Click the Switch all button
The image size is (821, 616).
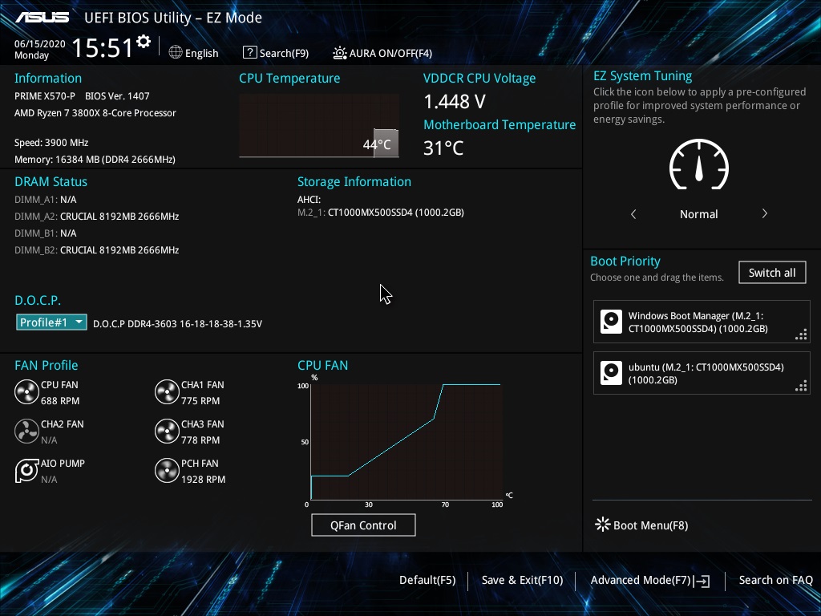[772, 273]
